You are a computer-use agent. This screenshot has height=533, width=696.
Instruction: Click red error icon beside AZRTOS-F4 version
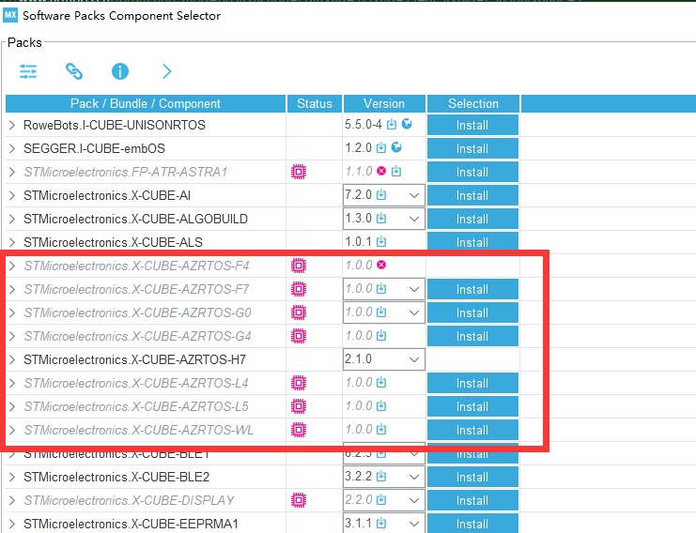pyautogui.click(x=381, y=266)
